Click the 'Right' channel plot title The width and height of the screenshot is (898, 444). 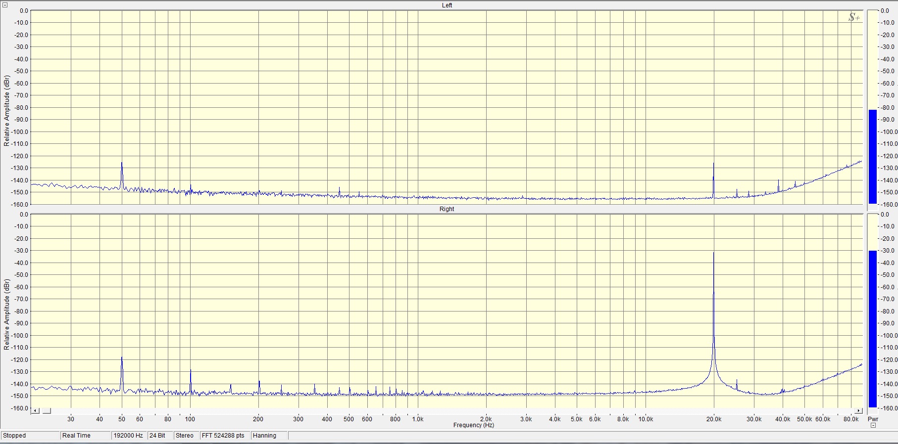(x=447, y=209)
